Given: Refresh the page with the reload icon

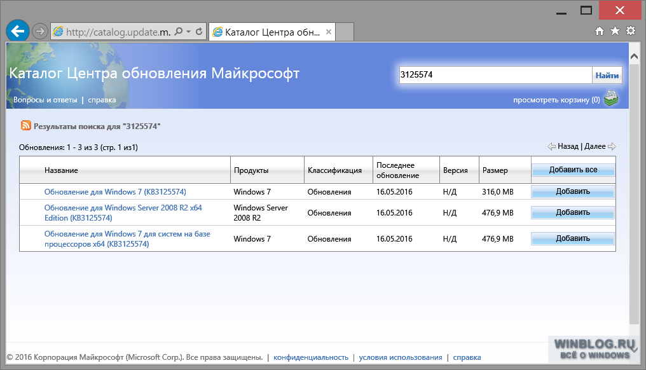Looking at the screenshot, I should tap(200, 32).
